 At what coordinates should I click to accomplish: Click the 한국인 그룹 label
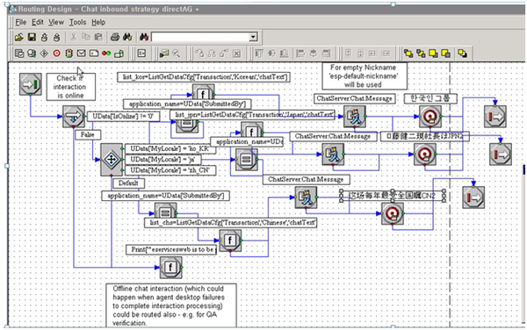tap(430, 98)
